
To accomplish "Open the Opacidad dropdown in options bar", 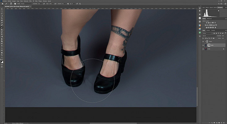I will (41, 4).
